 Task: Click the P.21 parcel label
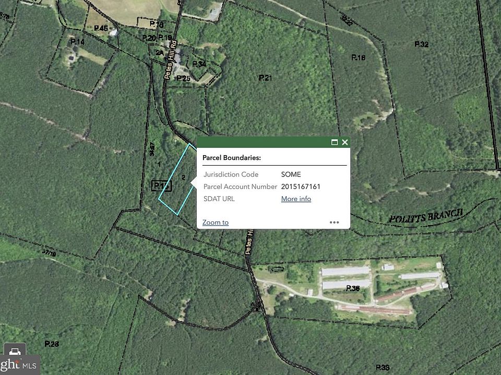[265, 78]
